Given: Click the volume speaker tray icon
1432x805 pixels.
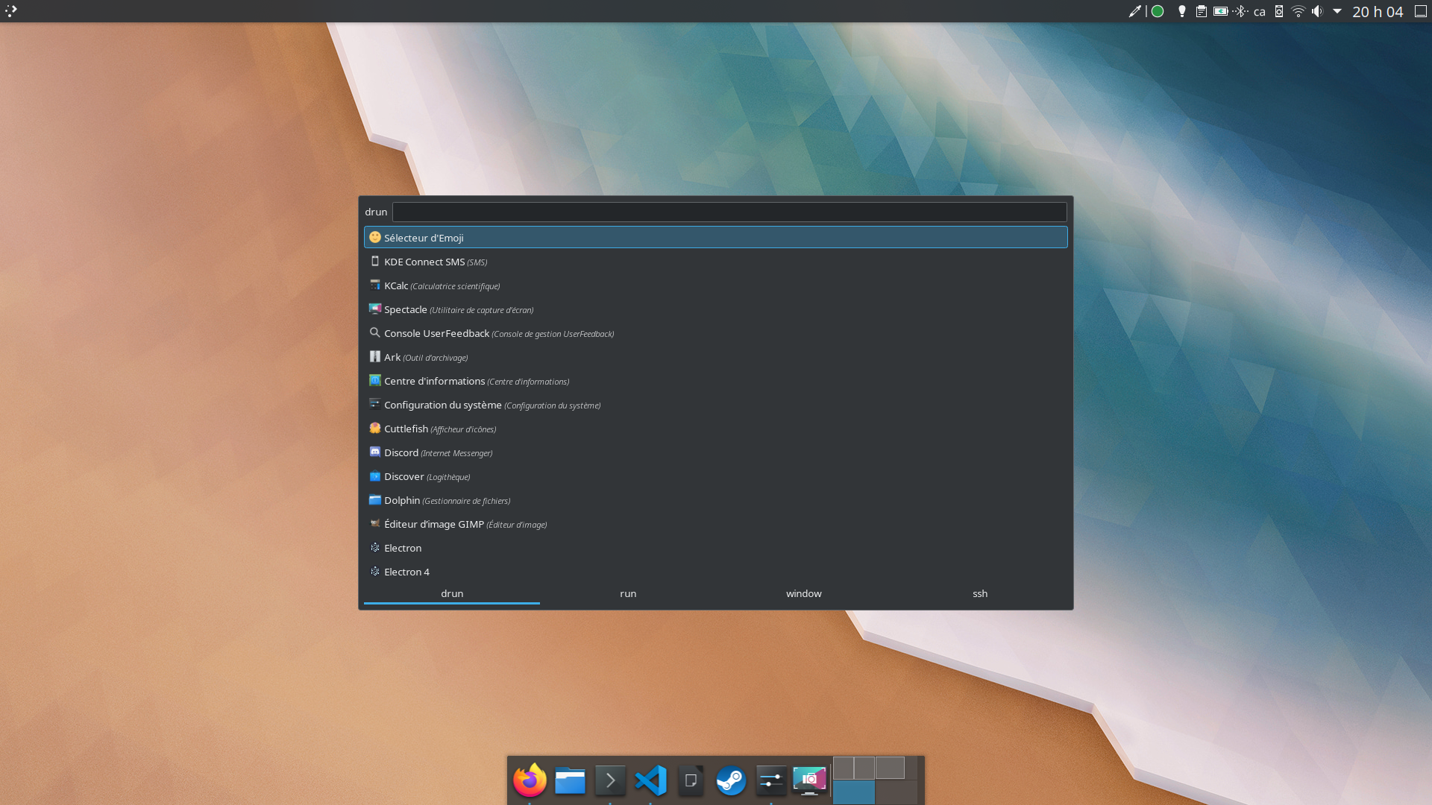Looking at the screenshot, I should click(1317, 11).
